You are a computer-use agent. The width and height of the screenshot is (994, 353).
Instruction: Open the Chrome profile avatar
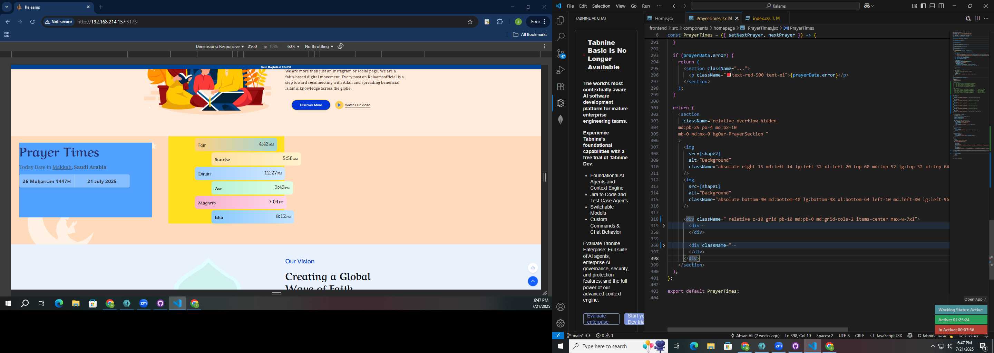click(518, 22)
